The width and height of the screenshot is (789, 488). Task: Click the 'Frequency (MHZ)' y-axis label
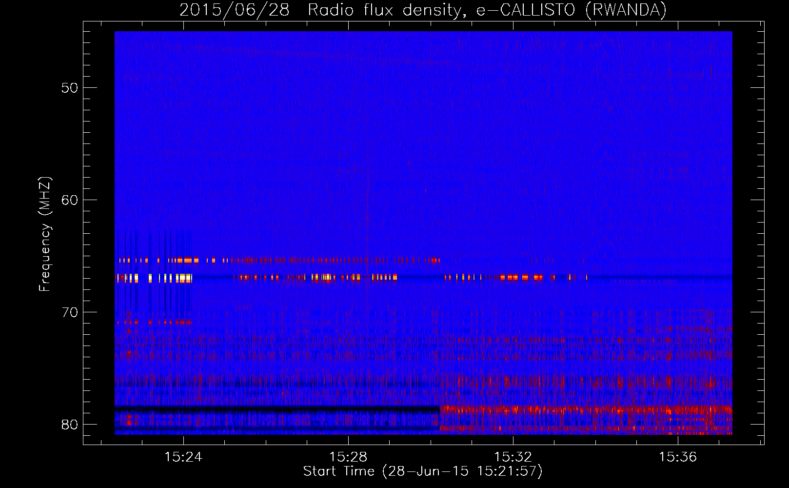[45, 234]
